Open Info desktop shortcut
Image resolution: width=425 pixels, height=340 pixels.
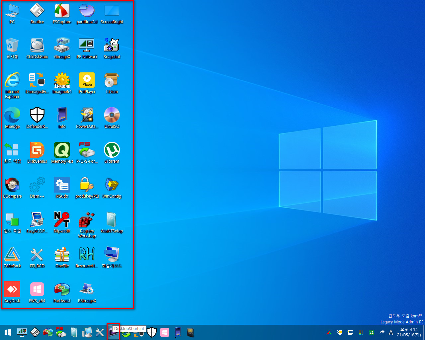click(62, 119)
